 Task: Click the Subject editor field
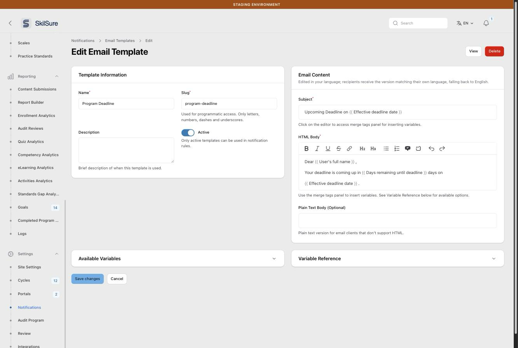tap(397, 112)
